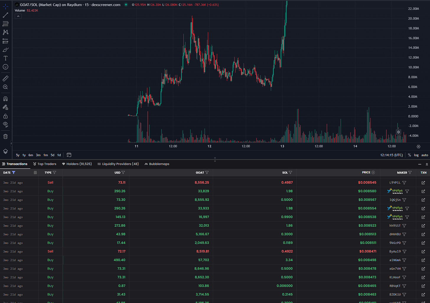Screen dimensions: 430x303
Task: Open chart settings gear on time axis
Action: pos(418,146)
